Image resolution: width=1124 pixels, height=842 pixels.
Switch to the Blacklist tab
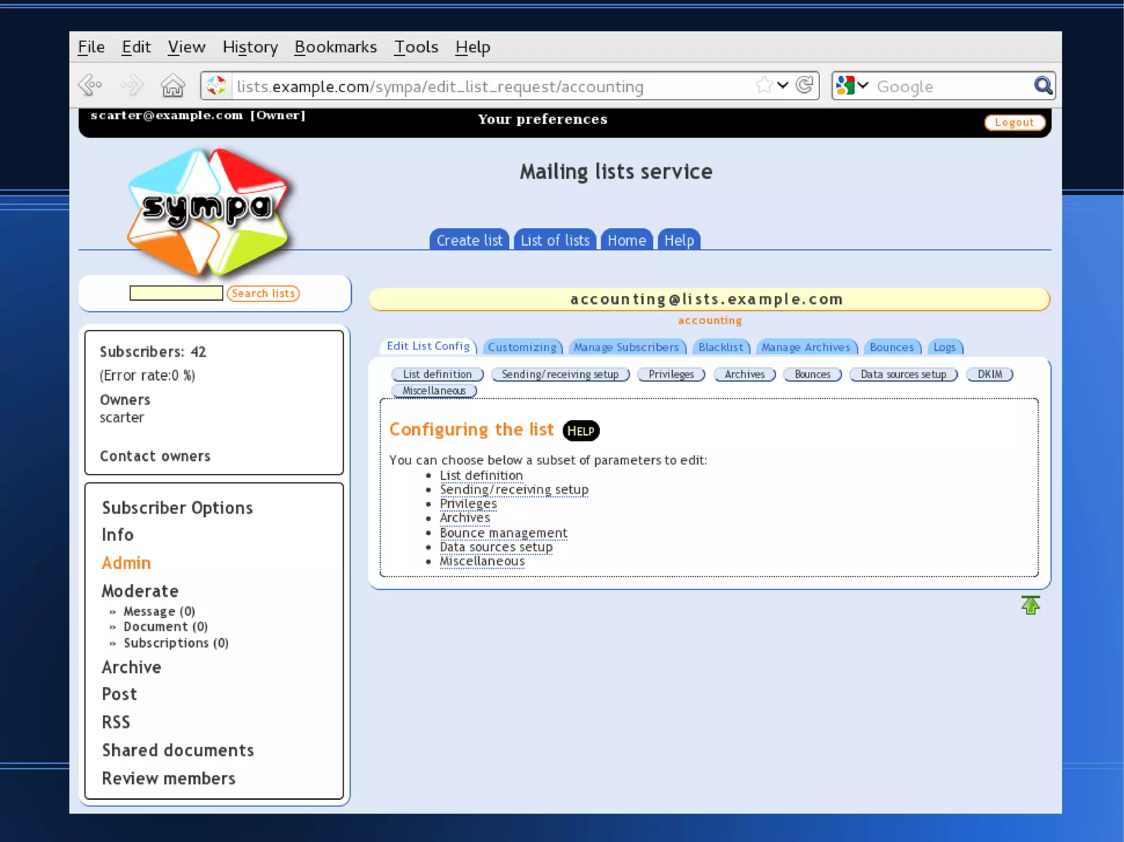click(721, 347)
